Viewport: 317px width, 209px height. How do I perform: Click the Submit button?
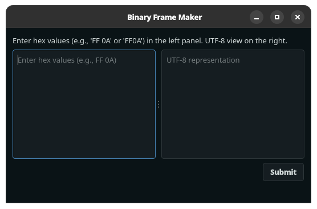[283, 172]
